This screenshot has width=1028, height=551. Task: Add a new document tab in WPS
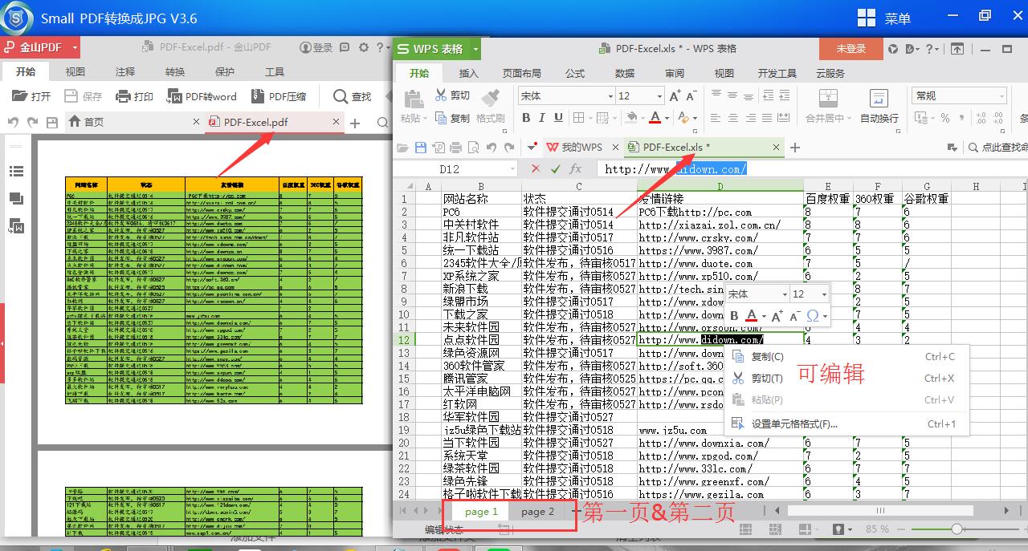click(795, 148)
